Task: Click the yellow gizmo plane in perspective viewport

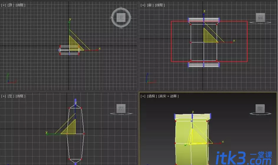Action: coord(197,138)
